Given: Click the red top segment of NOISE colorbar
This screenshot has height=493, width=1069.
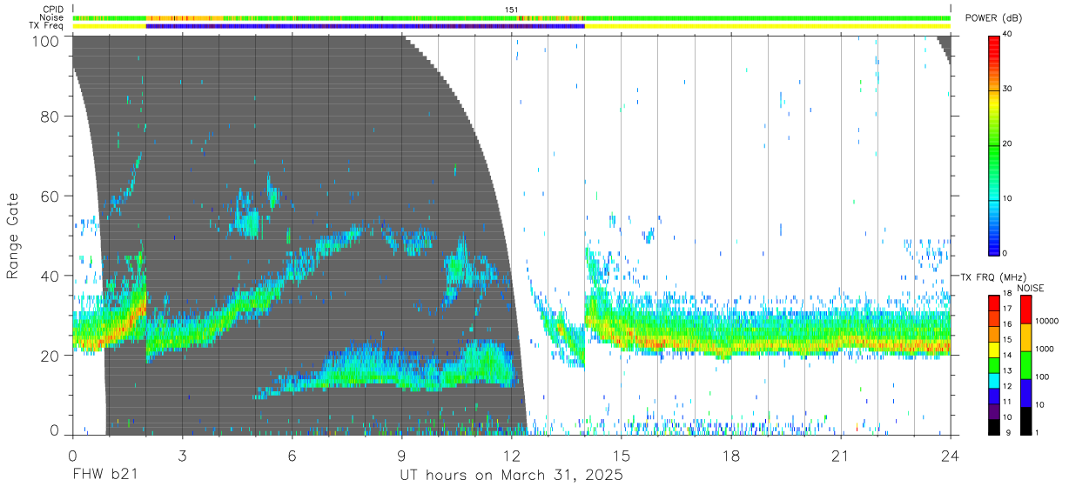Looking at the screenshot, I should [1024, 310].
